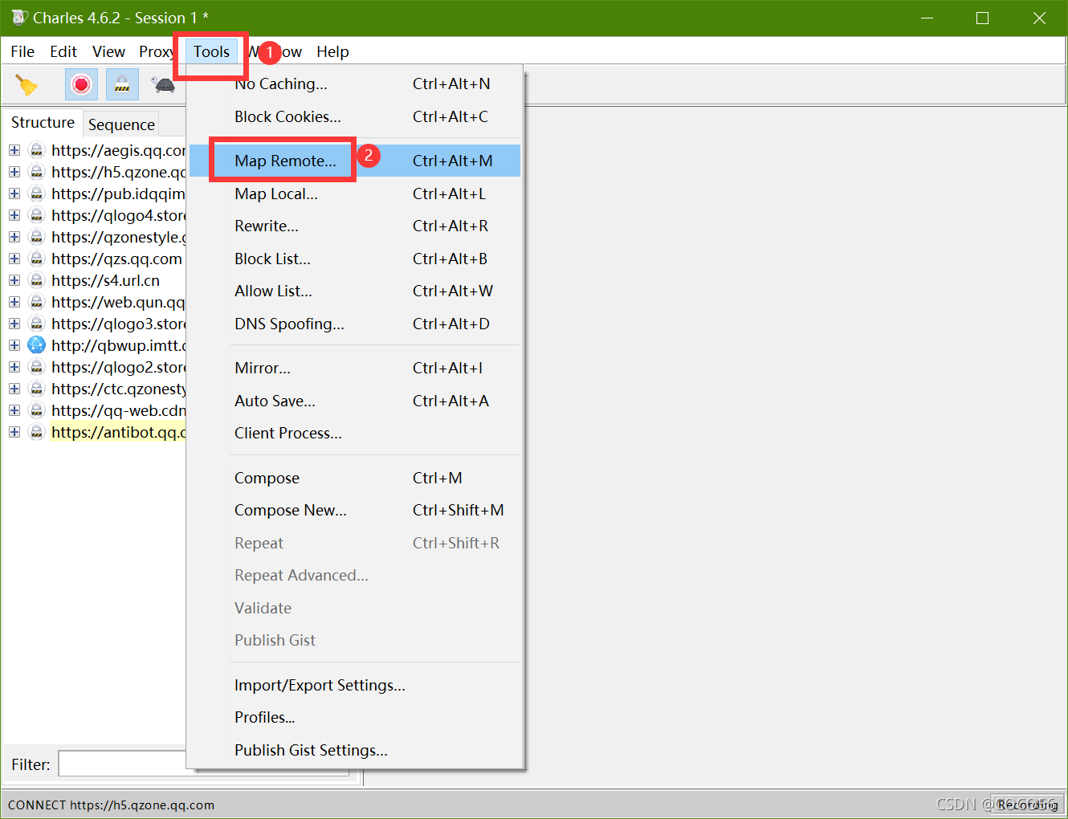
Task: Select DNS Spoofing menu entry
Action: click(x=288, y=324)
